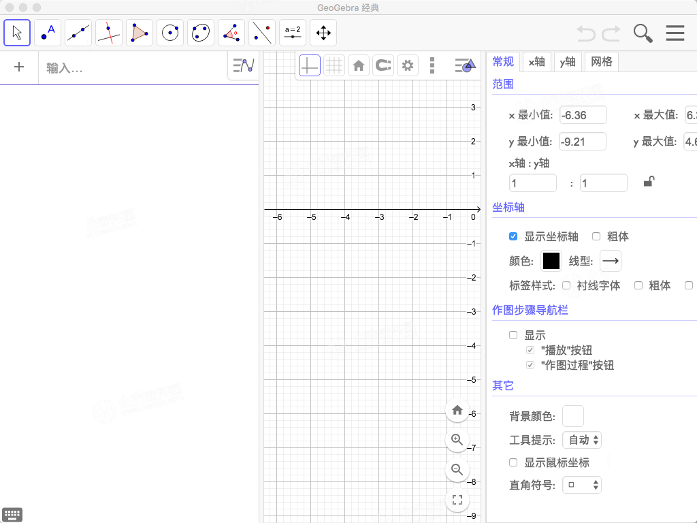Select the Polygon tool
The height and width of the screenshot is (523, 697).
tap(140, 33)
